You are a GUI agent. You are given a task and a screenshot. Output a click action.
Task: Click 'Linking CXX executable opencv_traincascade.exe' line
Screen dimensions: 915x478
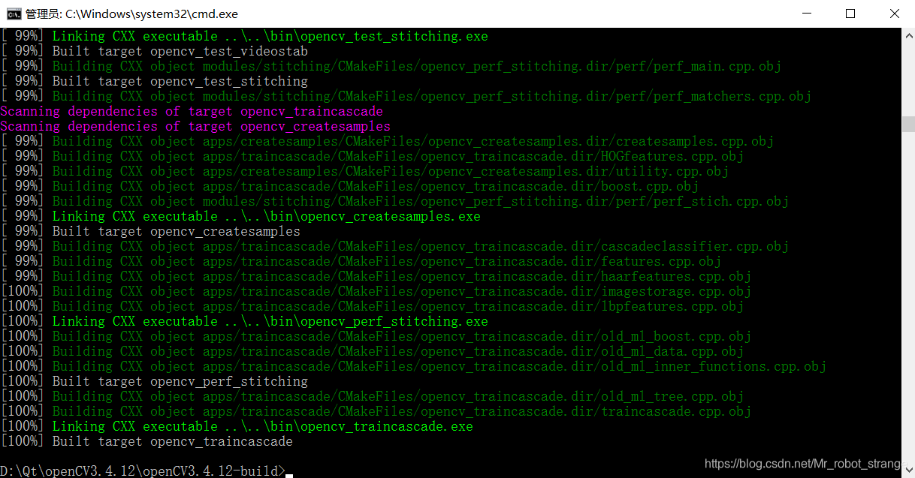tap(237, 426)
